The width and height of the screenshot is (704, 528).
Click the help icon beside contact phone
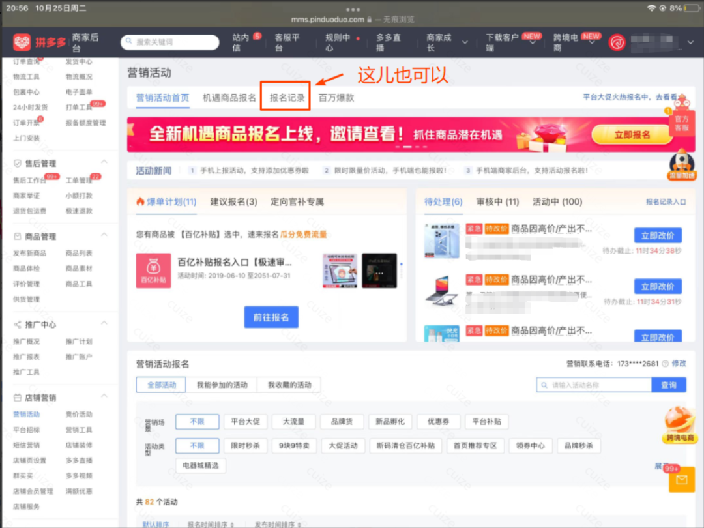click(666, 364)
